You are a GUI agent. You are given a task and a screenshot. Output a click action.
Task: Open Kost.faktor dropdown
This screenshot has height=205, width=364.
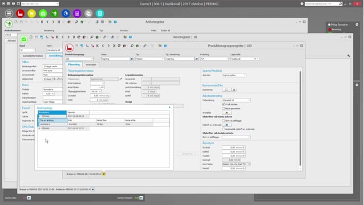pyautogui.click(x=249, y=164)
